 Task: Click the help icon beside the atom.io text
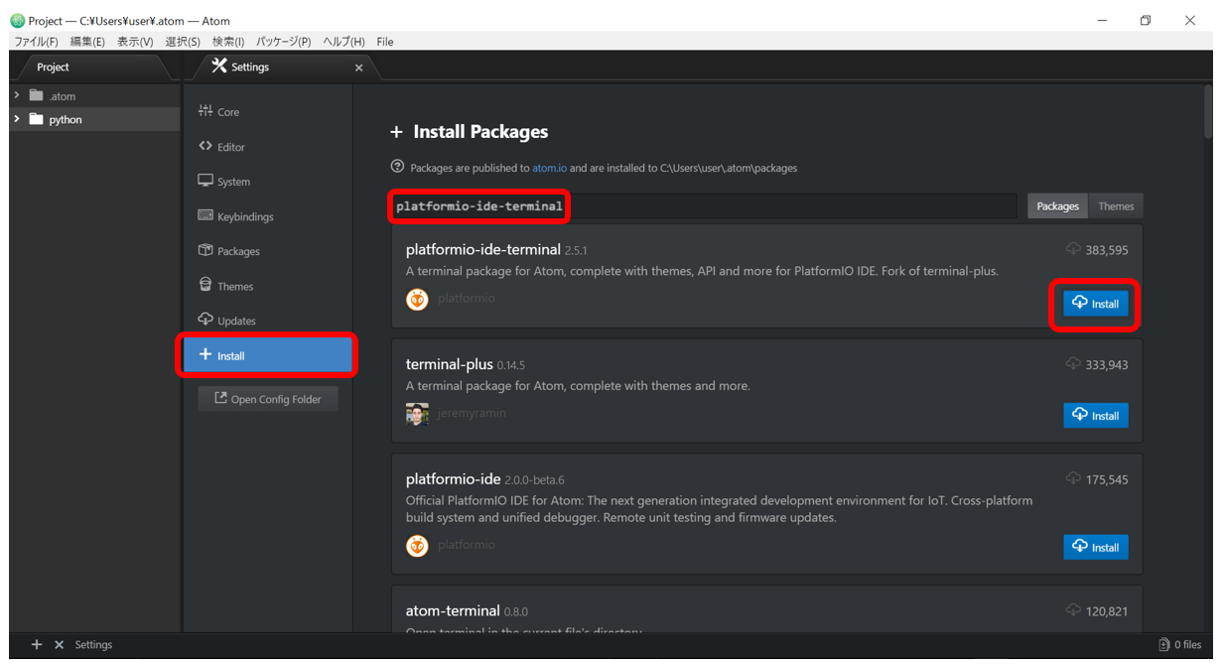point(398,167)
